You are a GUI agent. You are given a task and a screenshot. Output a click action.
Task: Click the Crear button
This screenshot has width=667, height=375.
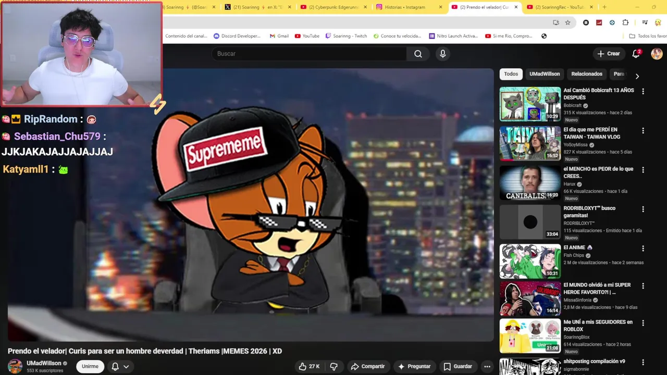609,54
